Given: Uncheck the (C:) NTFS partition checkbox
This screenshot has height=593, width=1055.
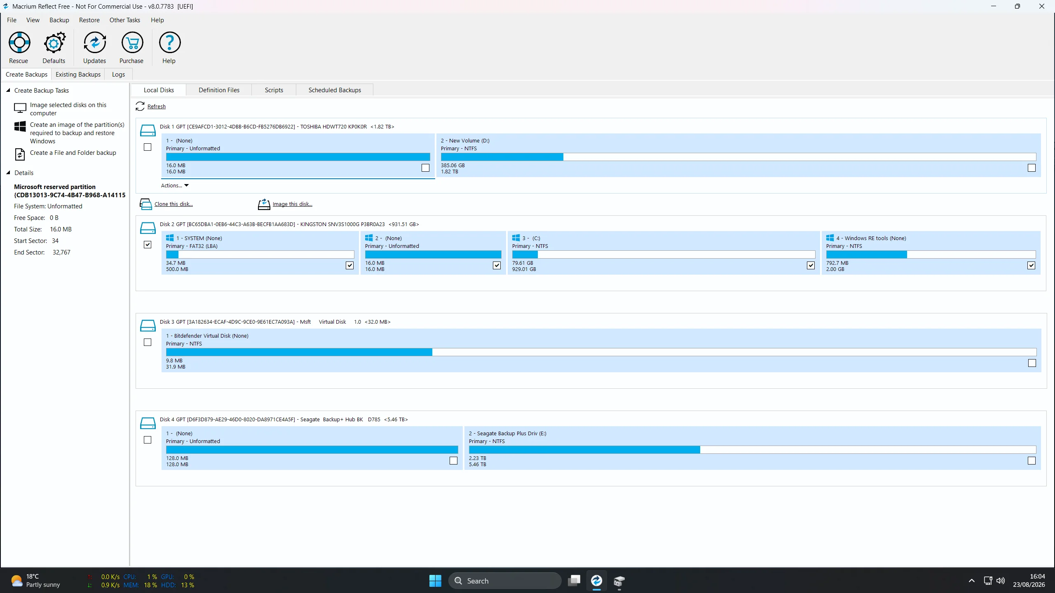Looking at the screenshot, I should pyautogui.click(x=811, y=265).
